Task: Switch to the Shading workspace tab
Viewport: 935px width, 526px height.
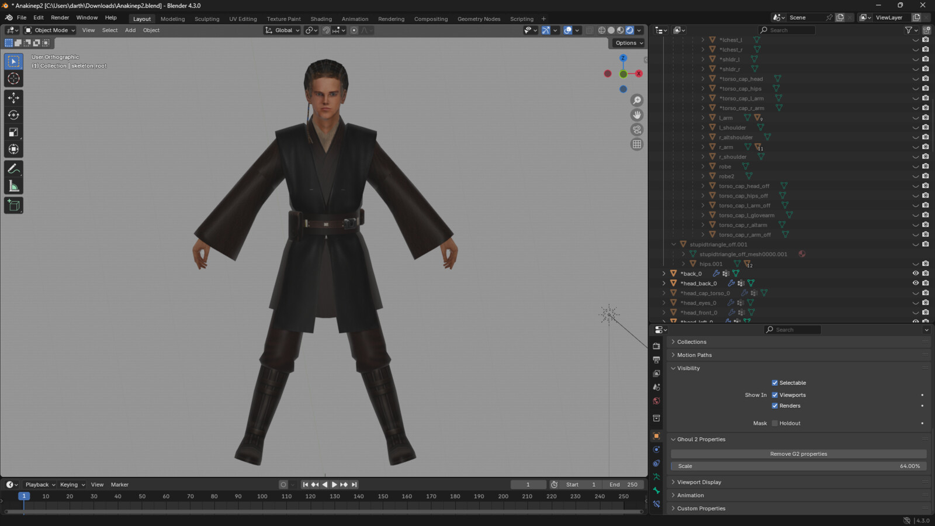Action: 321,19
